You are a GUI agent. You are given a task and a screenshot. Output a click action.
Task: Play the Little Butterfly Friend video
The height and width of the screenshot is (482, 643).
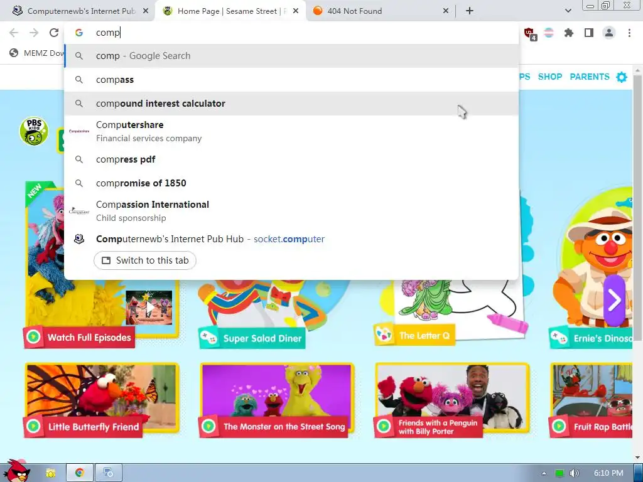(102, 400)
